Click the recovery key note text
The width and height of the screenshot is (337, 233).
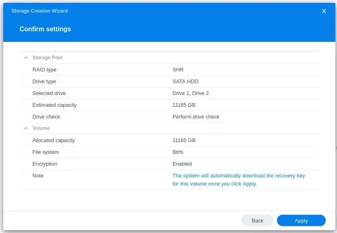point(239,180)
